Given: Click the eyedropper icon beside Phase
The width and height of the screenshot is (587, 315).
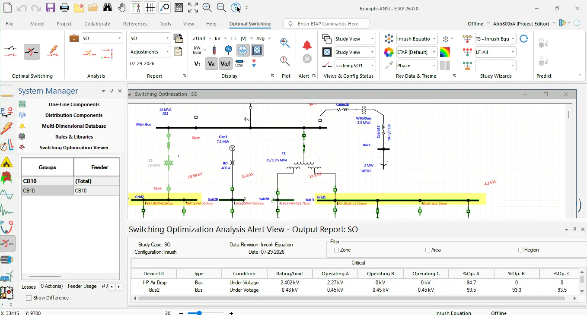Looking at the screenshot, I should point(389,65).
